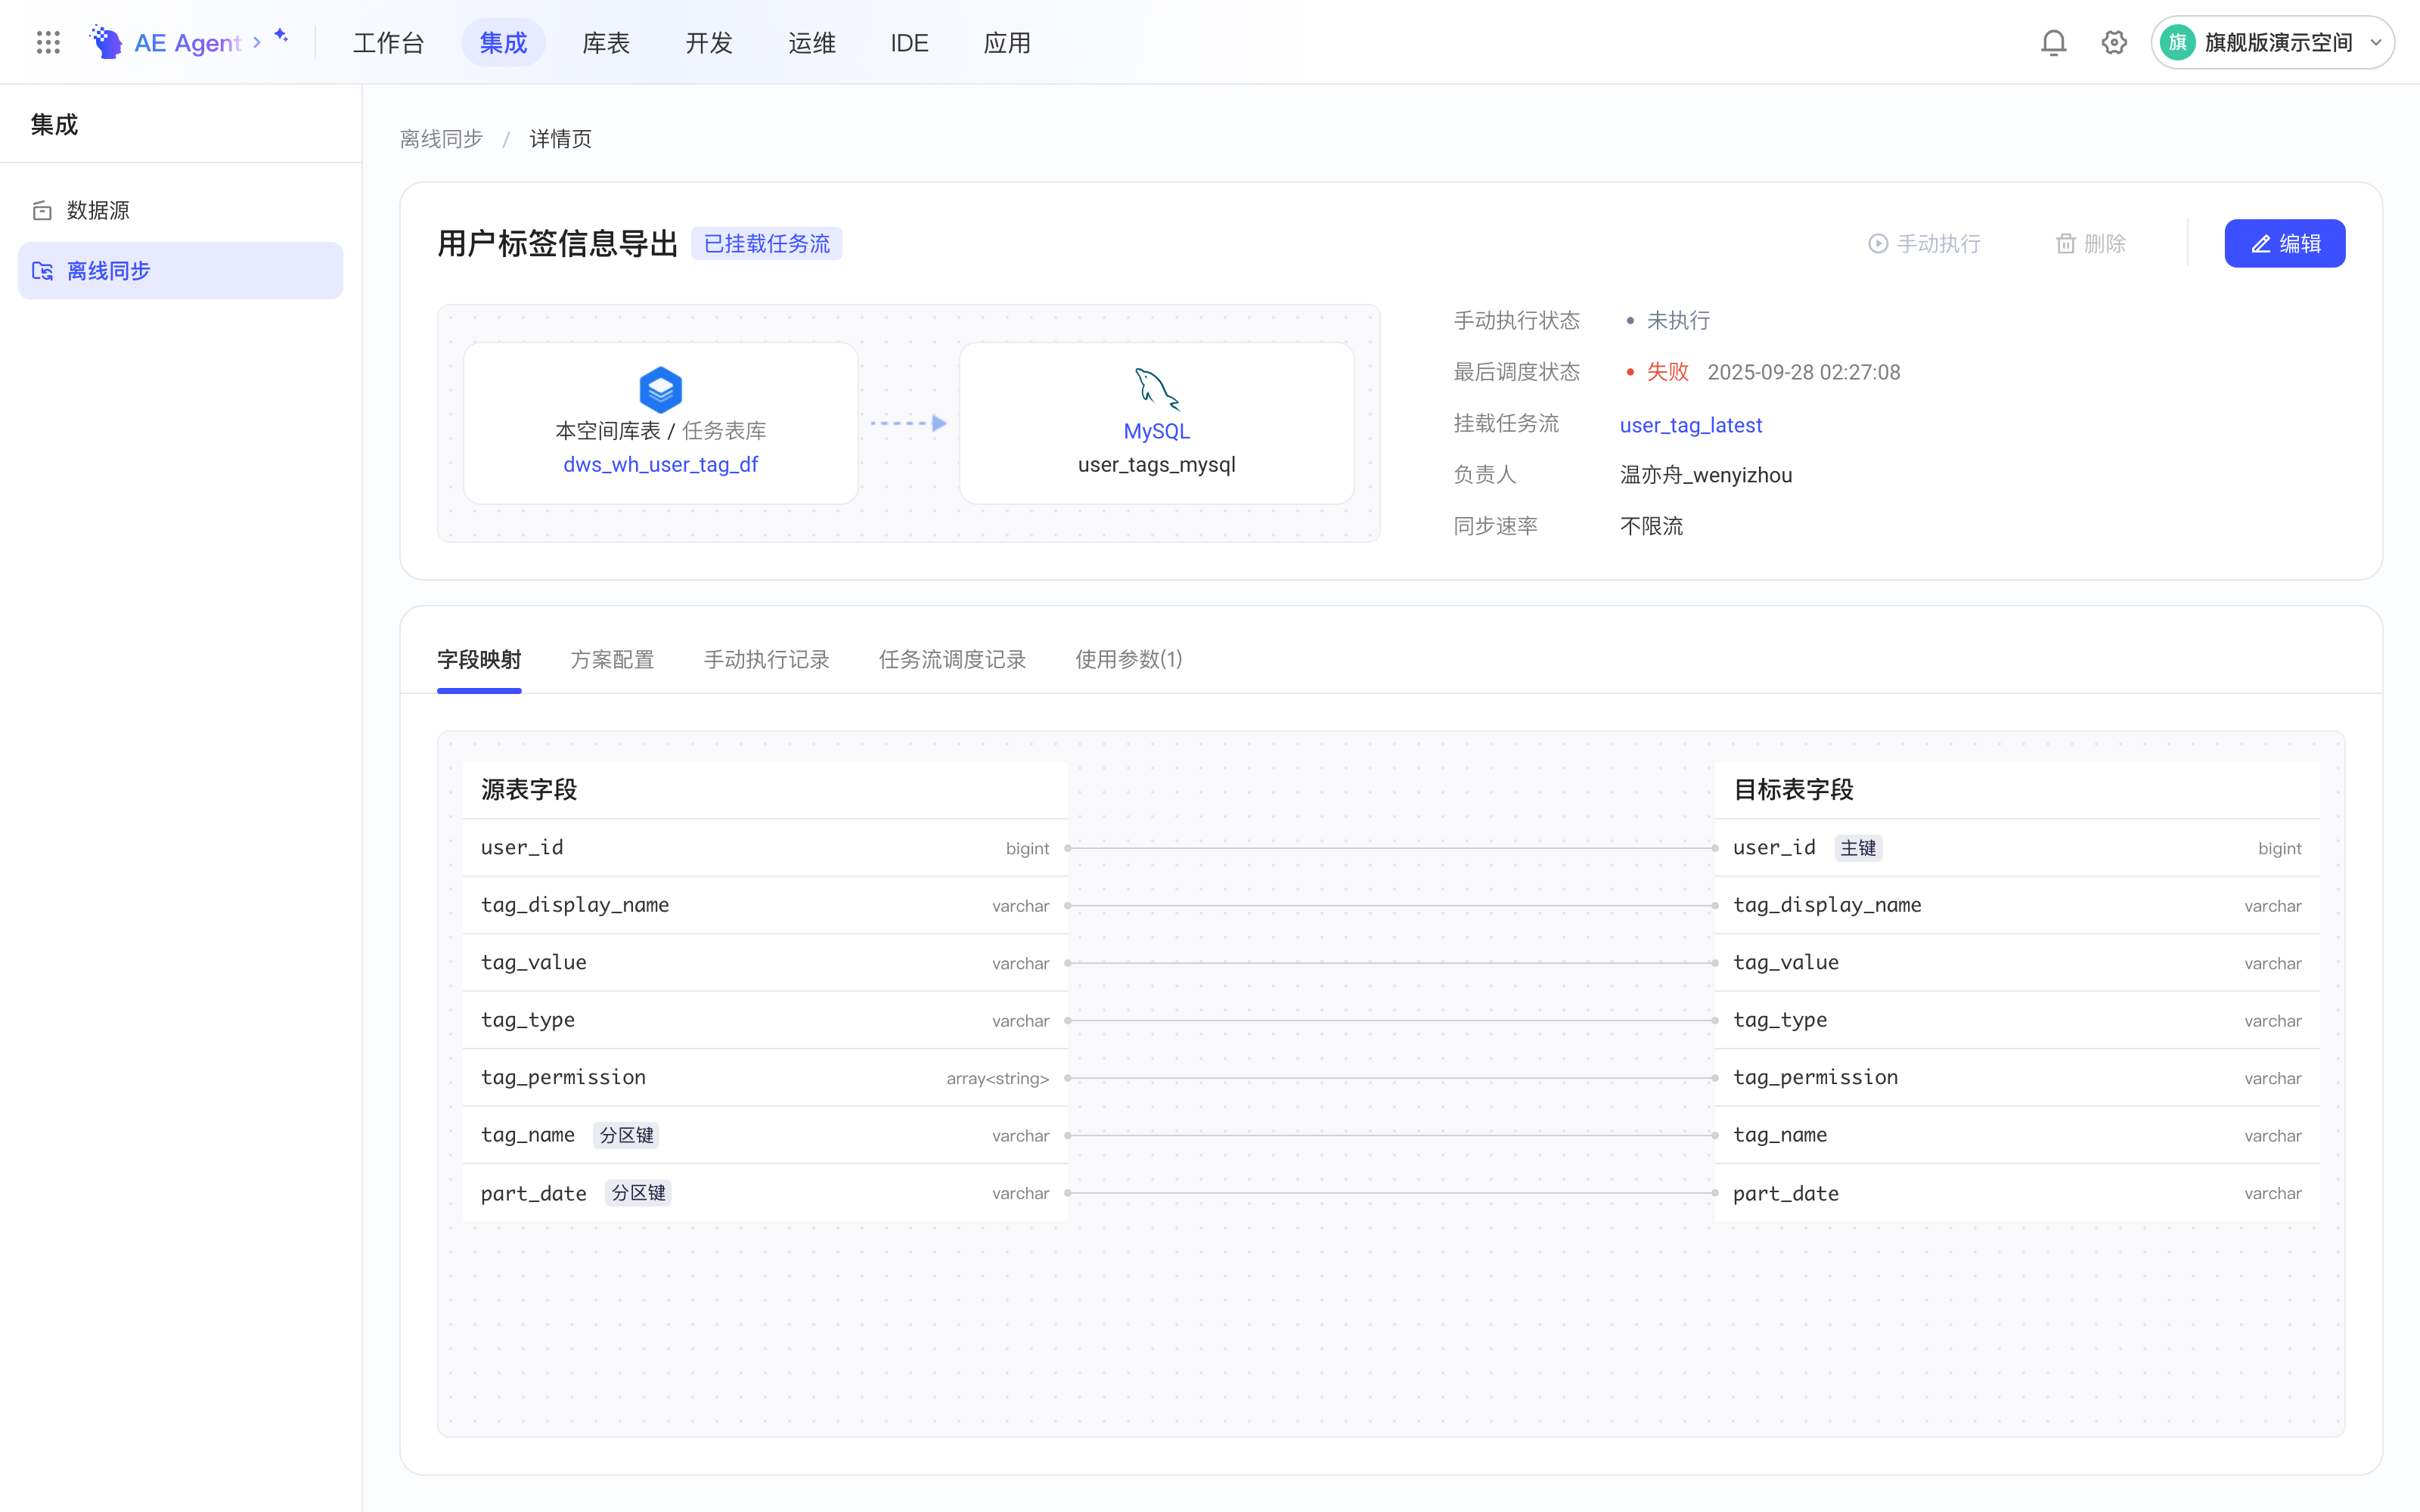Image resolution: width=2420 pixels, height=1512 pixels.
Task: Select 集成 in top navigation
Action: coord(503,42)
